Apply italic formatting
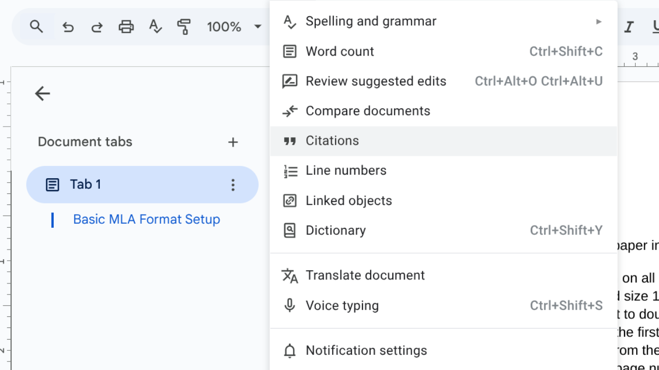The image size is (659, 370). pos(629,27)
